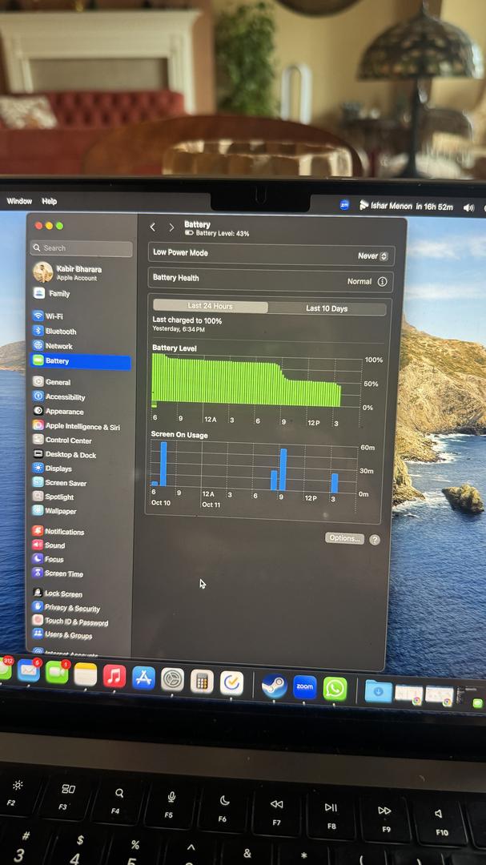Go back with the left chevron
This screenshot has height=865, width=486.
(153, 227)
